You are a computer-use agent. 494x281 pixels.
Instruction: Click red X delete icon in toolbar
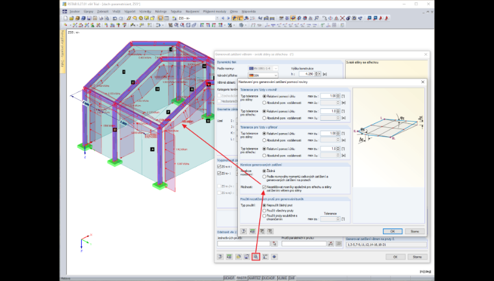click(x=342, y=18)
